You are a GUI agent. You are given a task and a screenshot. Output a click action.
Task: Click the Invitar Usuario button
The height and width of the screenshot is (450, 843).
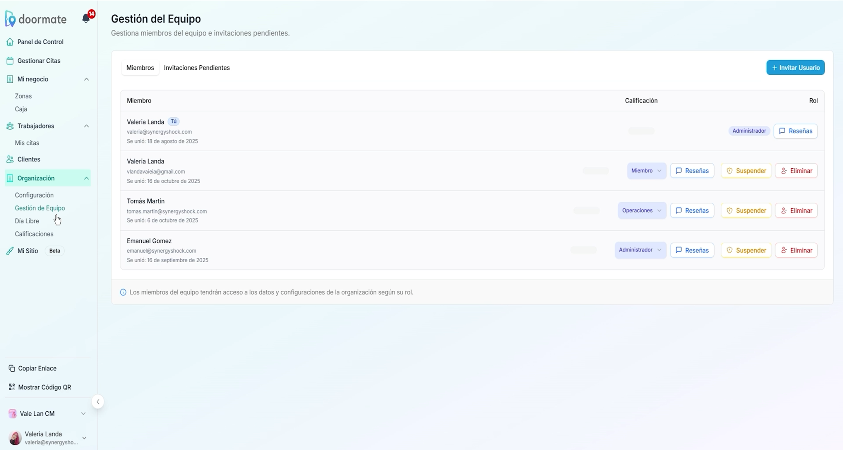(795, 68)
